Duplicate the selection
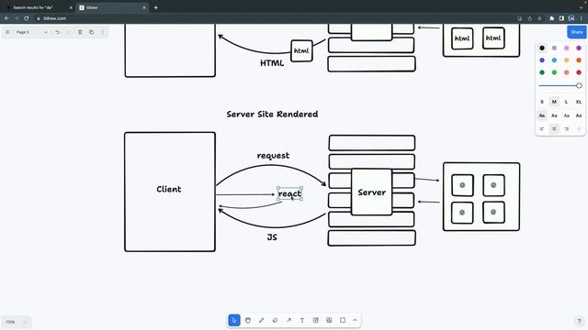Viewport: 588px width, 330px height. pos(92,32)
